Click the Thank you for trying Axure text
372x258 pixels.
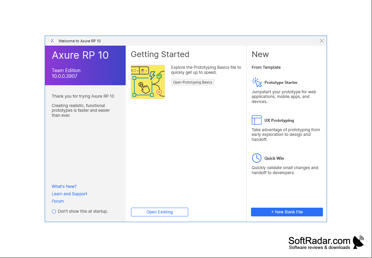(x=83, y=96)
